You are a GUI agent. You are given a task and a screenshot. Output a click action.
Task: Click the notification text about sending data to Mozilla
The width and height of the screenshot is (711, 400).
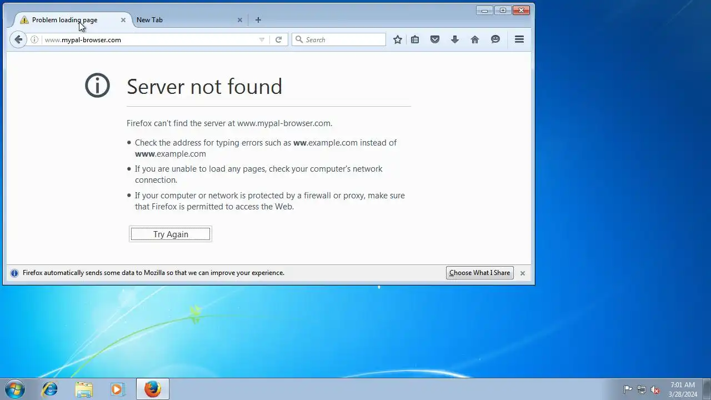[153, 273]
